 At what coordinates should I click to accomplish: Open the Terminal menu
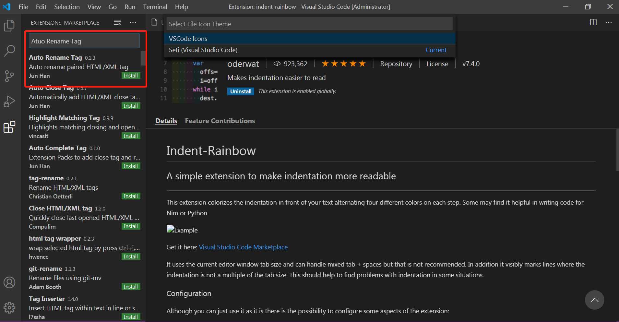pyautogui.click(x=155, y=7)
